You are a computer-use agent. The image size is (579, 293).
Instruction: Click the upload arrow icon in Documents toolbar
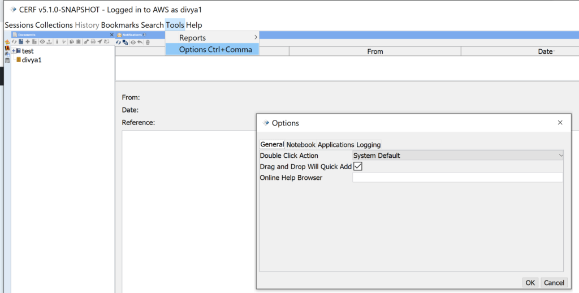(49, 42)
